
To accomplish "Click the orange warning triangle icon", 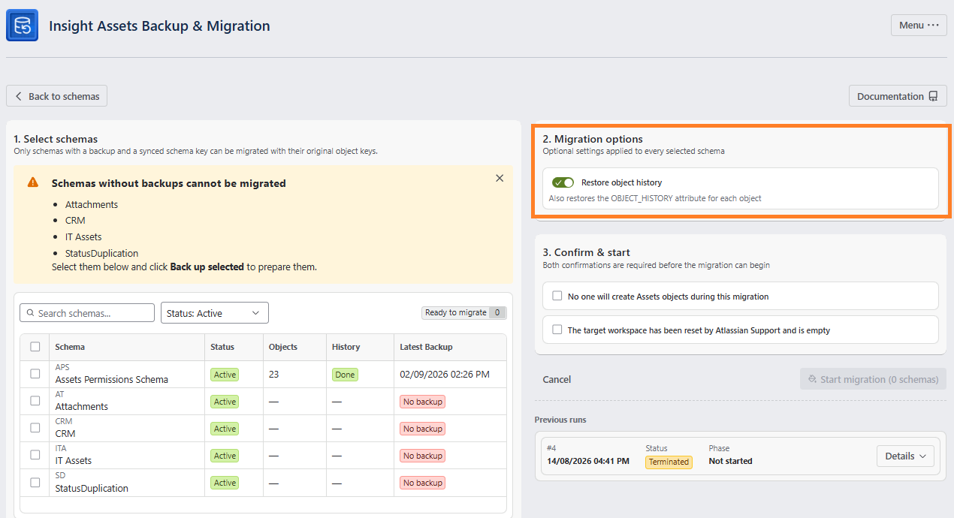I will click(x=33, y=182).
